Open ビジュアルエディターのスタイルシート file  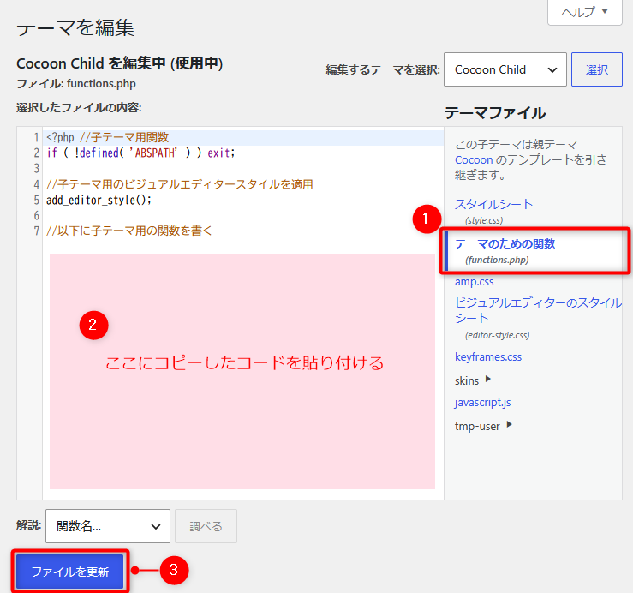tap(538, 310)
